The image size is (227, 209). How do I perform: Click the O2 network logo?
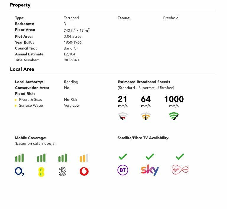coord(19,172)
